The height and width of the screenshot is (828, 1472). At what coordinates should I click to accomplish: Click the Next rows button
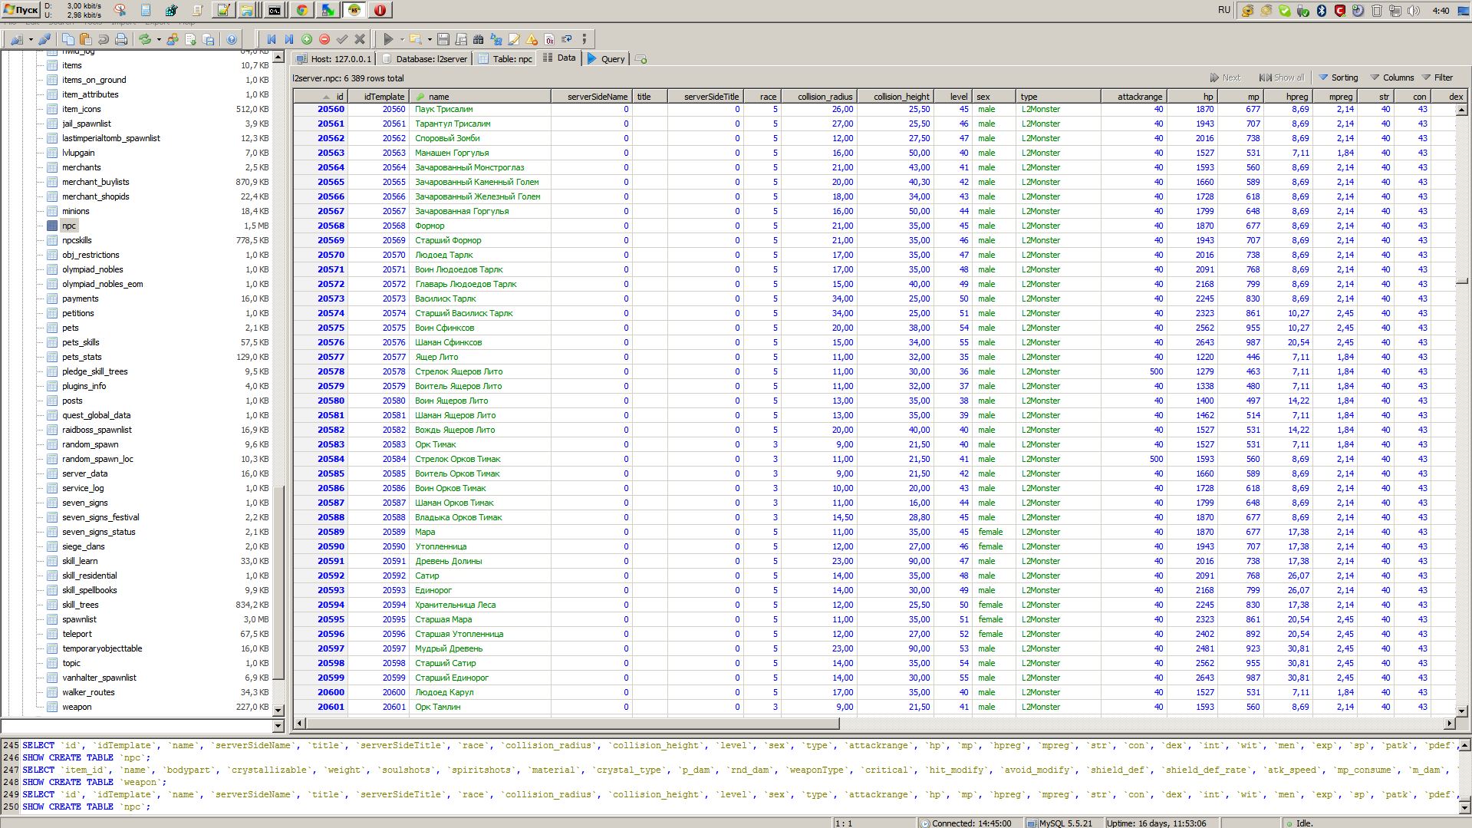(1225, 78)
